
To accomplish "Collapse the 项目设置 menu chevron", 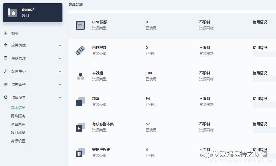I will click(x=60, y=98).
